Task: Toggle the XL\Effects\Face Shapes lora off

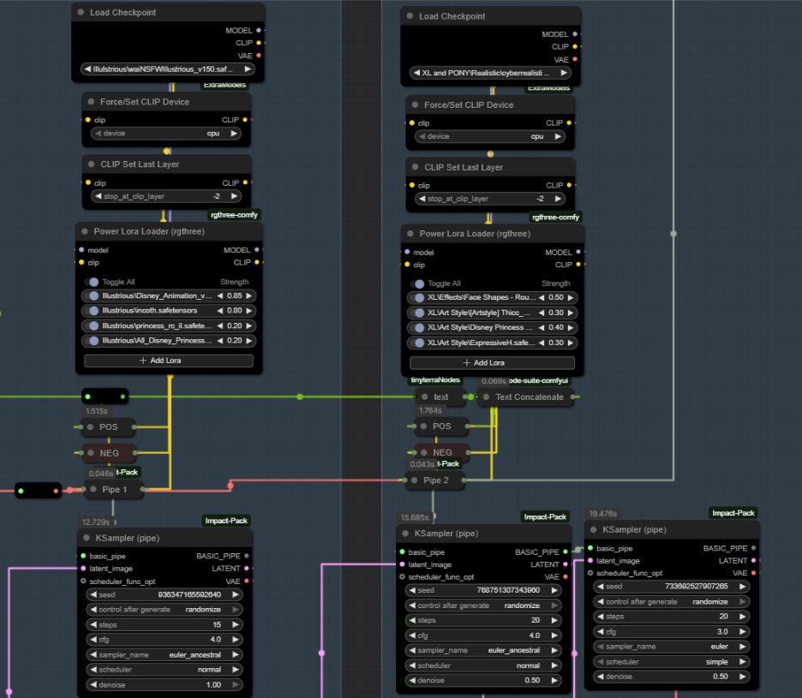Action: 418,298
